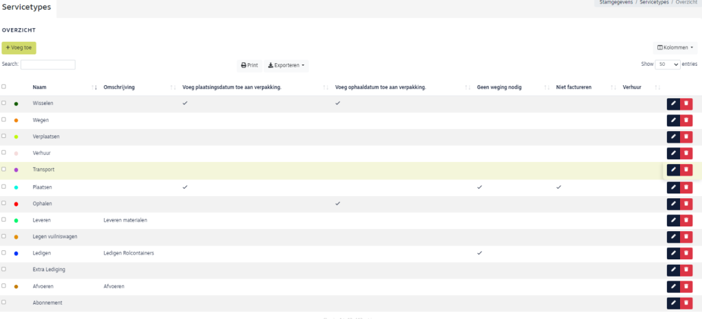Screen dimensions: 702x319
Task: Go to Stamgegevens in the breadcrumb
Action: point(616,3)
